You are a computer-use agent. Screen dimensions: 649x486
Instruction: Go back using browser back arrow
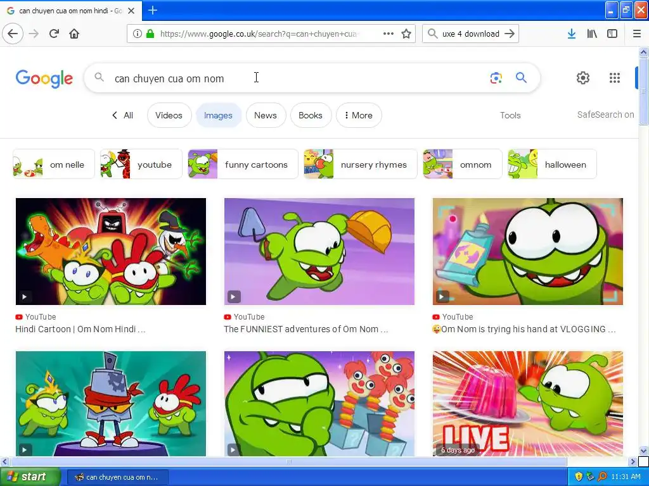pos(13,34)
